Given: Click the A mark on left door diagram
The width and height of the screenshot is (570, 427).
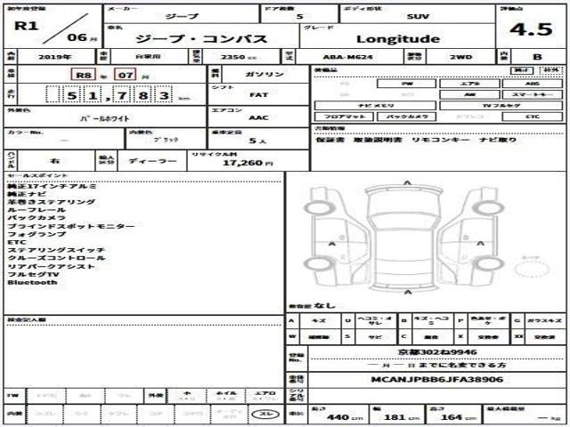Looking at the screenshot, I should (x=331, y=244).
